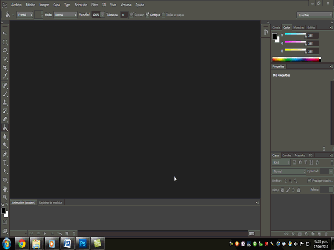Swap foreground and background colors
The image size is (334, 250).
point(7,204)
